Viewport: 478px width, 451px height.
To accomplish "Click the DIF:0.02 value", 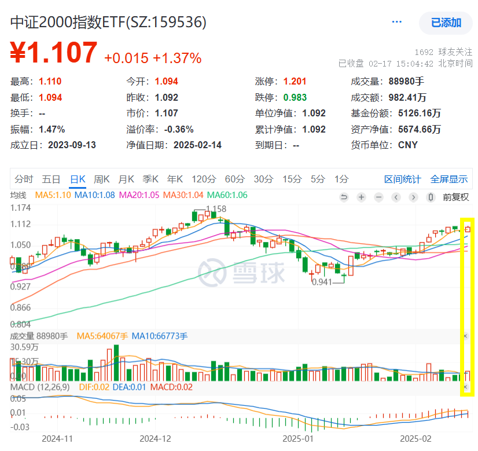I will coord(94,387).
